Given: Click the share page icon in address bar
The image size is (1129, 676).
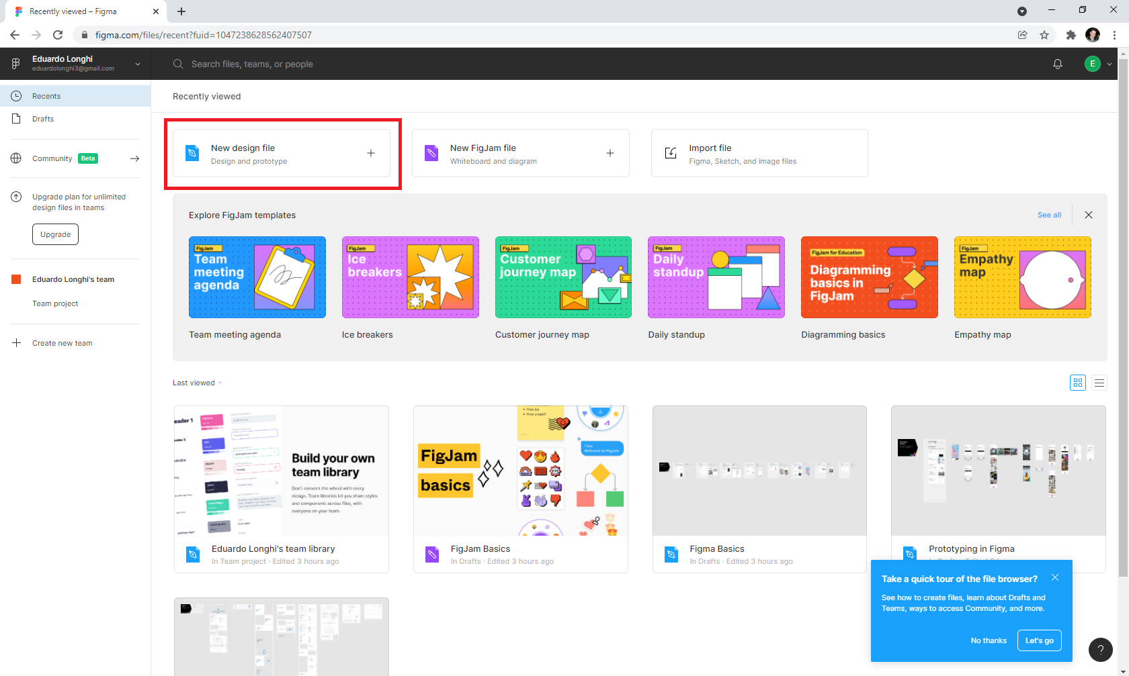Looking at the screenshot, I should [x=1023, y=35].
